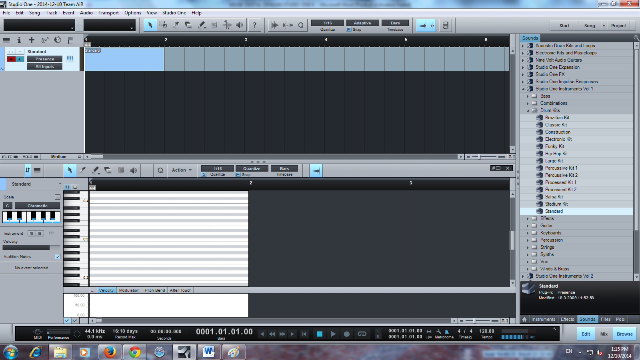
Task: Toggle Snap checkbox in arrange toolbar
Action: pos(349,29)
